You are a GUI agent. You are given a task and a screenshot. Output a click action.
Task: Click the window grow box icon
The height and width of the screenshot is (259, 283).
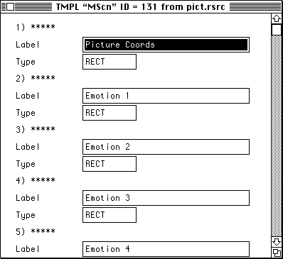pos(277,253)
